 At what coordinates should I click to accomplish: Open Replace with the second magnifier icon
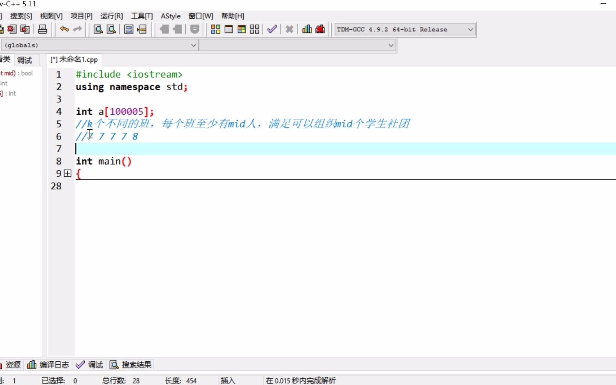(x=111, y=29)
